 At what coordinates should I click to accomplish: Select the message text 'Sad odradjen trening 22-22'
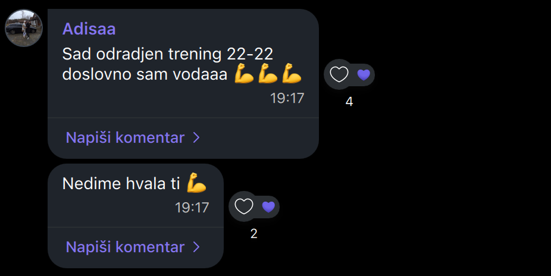point(168,54)
